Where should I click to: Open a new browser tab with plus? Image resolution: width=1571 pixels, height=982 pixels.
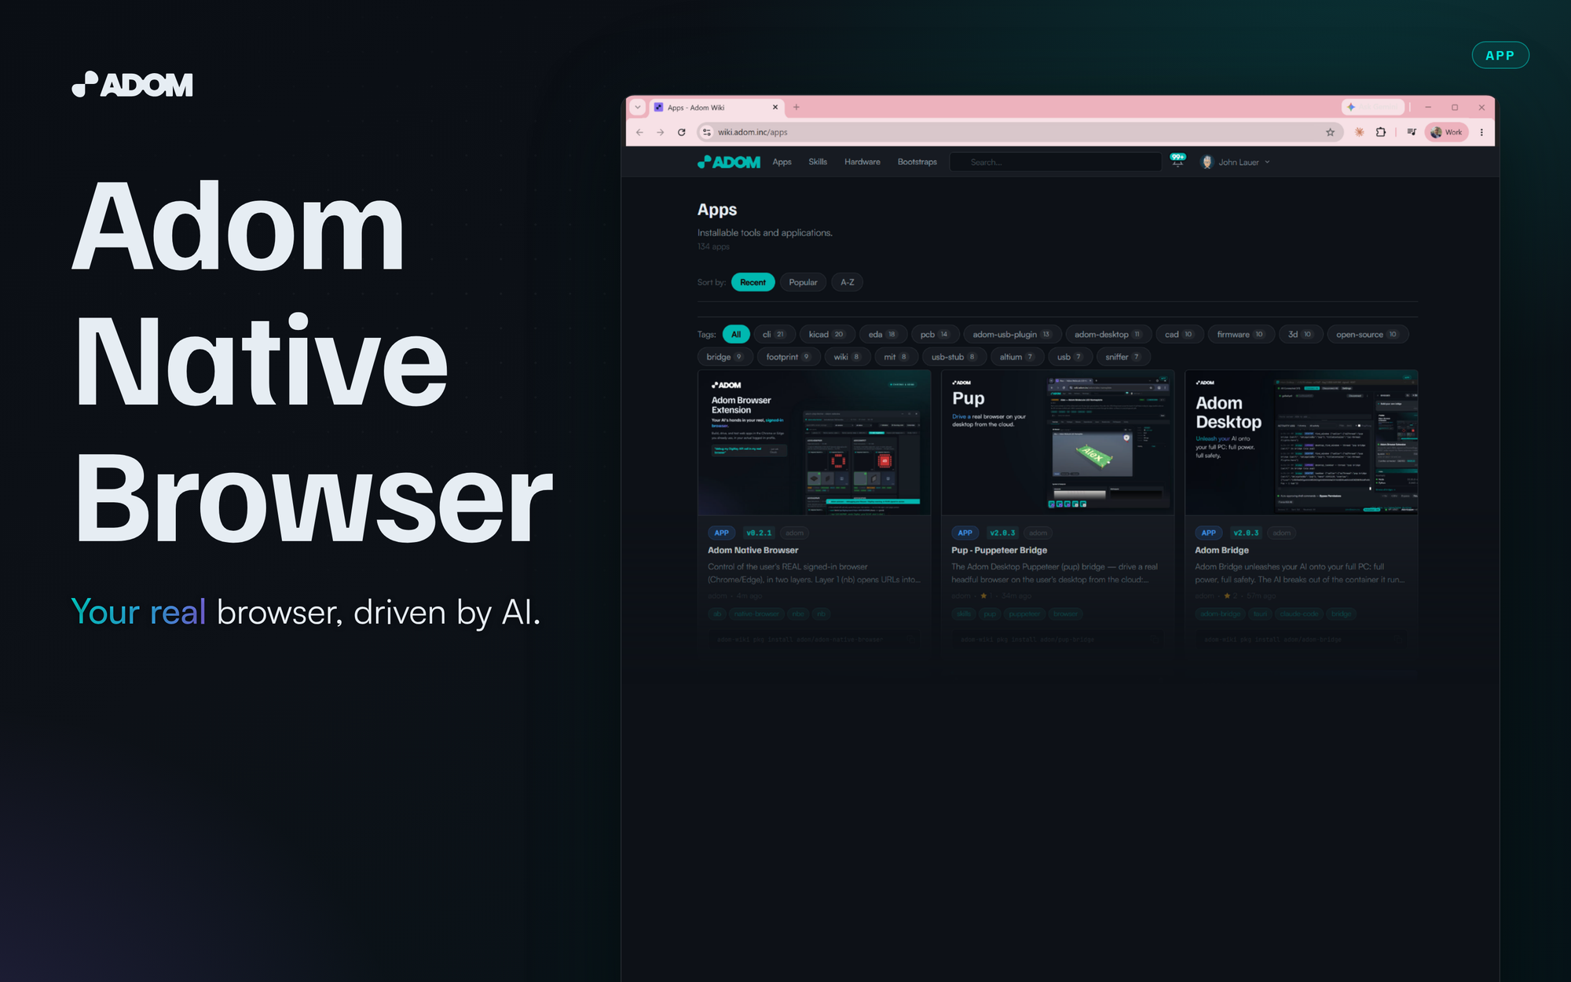click(796, 107)
